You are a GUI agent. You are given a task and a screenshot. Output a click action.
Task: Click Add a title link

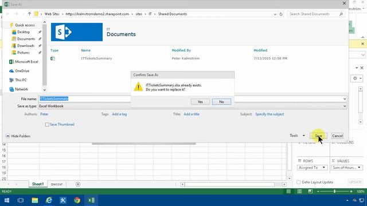click(x=192, y=114)
